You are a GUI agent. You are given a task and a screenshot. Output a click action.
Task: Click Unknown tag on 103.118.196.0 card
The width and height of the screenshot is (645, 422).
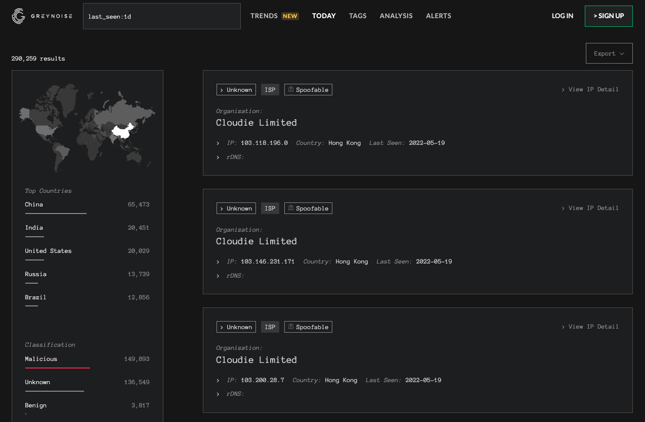(236, 90)
